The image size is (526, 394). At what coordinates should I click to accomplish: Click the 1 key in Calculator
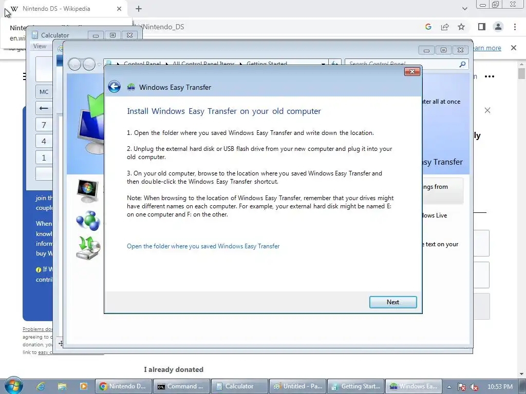44,157
